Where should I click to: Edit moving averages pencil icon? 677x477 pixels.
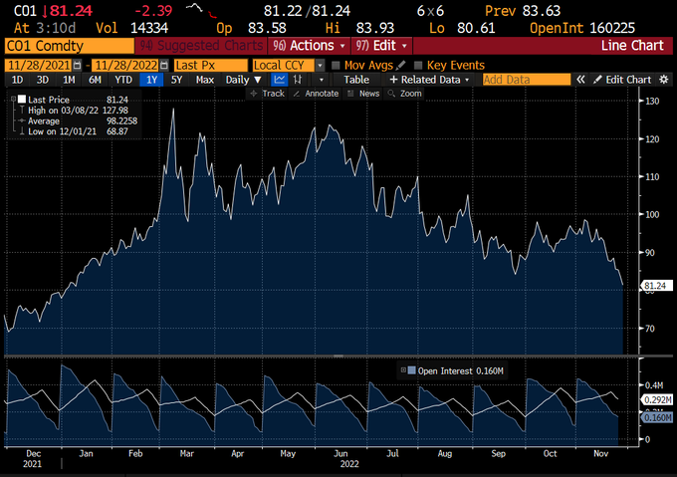point(400,65)
